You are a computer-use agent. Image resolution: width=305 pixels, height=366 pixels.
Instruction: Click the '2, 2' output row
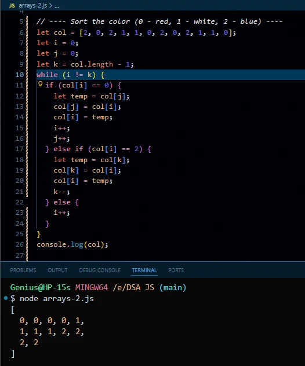pyautogui.click(x=29, y=342)
